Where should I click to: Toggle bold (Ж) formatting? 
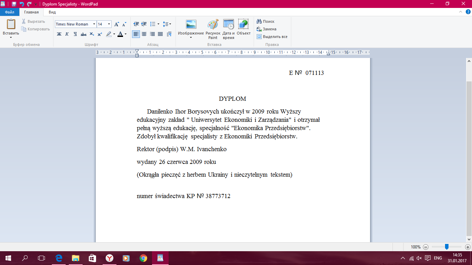59,34
